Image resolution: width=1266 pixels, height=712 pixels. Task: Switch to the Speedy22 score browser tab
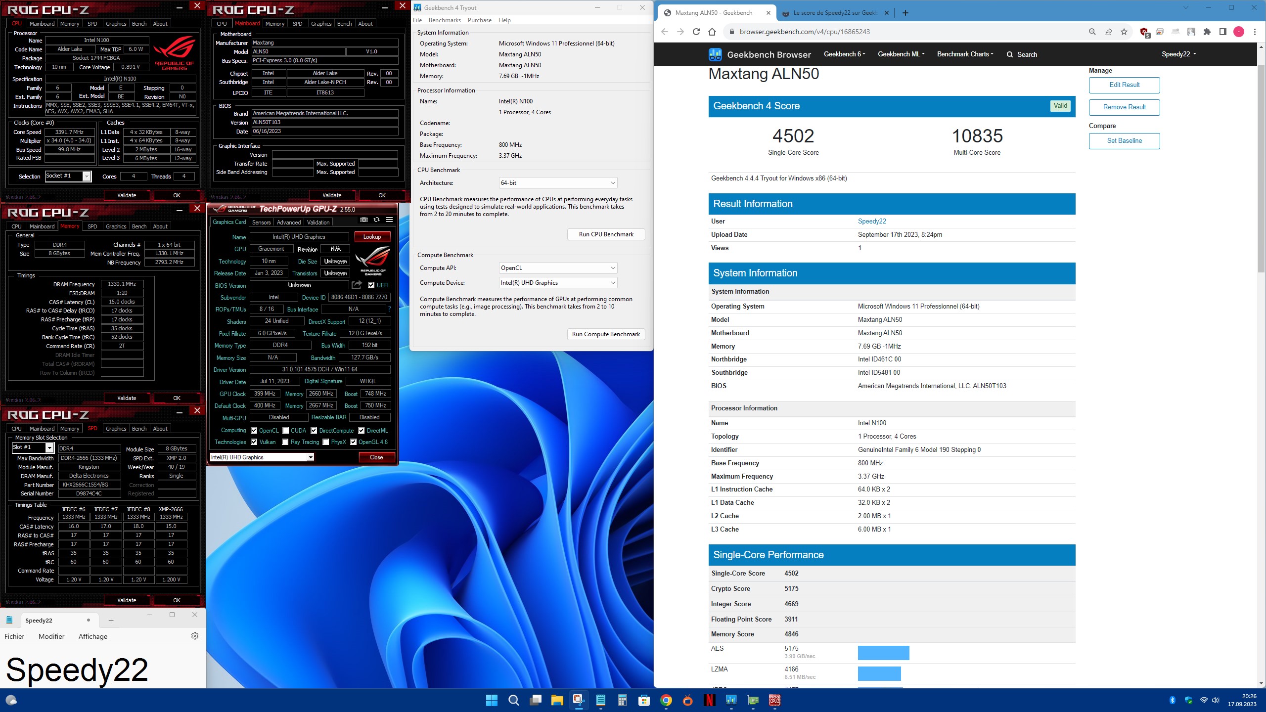coord(835,13)
